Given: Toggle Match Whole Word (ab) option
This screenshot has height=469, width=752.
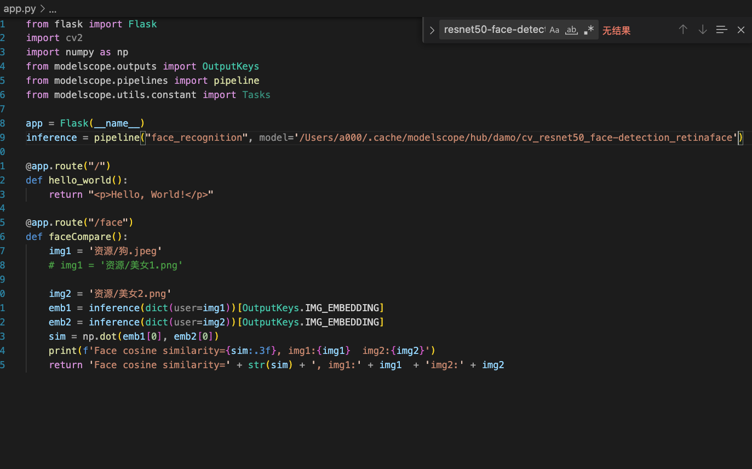Looking at the screenshot, I should click(x=571, y=30).
